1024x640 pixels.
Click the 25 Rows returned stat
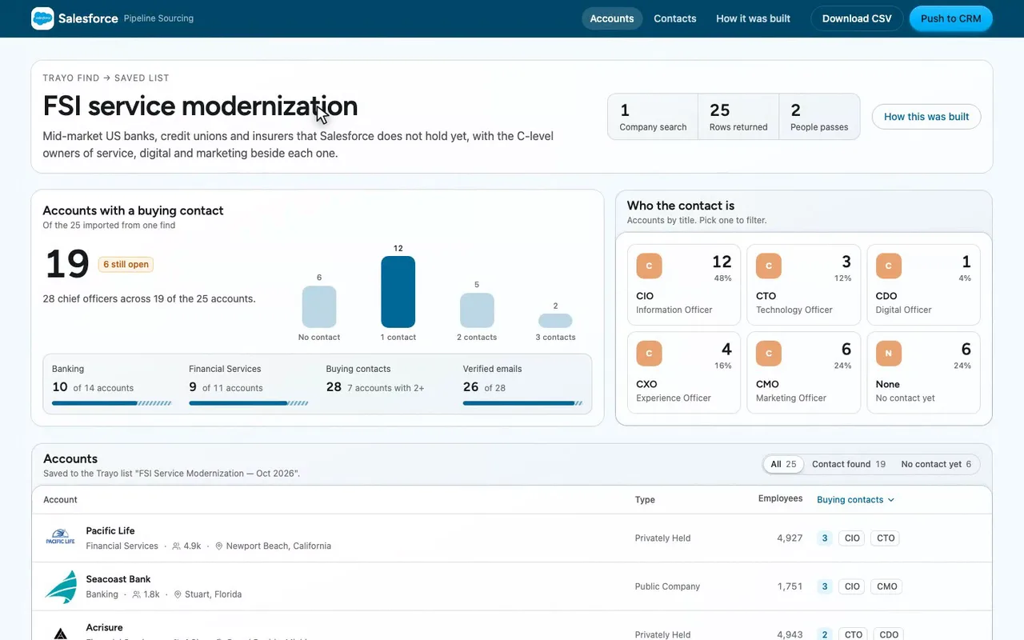pyautogui.click(x=738, y=117)
